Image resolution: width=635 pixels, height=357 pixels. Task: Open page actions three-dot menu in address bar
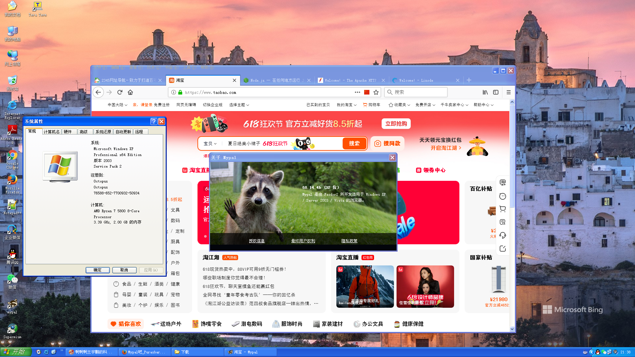click(358, 92)
